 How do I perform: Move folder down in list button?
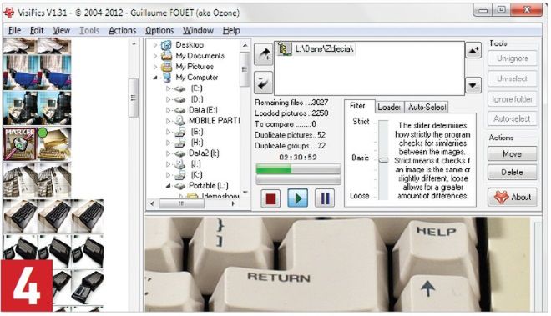pyautogui.click(x=473, y=85)
